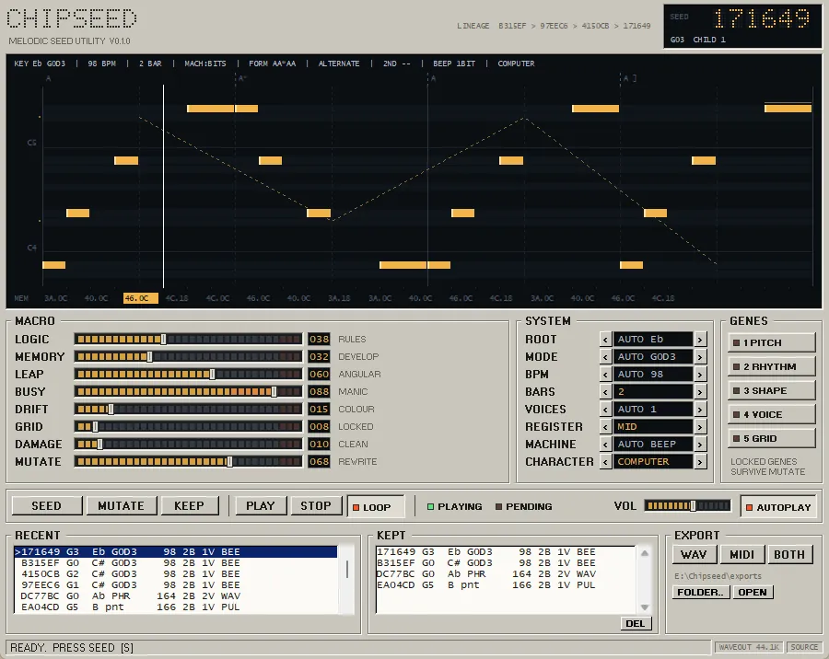The image size is (829, 659).
Task: Select recent seed 97EEC6
Action: point(176,585)
